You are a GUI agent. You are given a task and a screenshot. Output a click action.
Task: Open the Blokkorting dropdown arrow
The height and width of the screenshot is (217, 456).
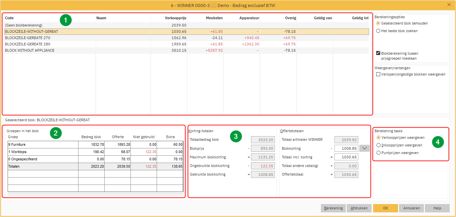point(365,148)
